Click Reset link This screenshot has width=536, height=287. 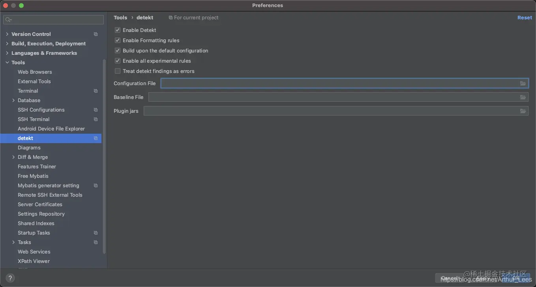click(x=525, y=18)
